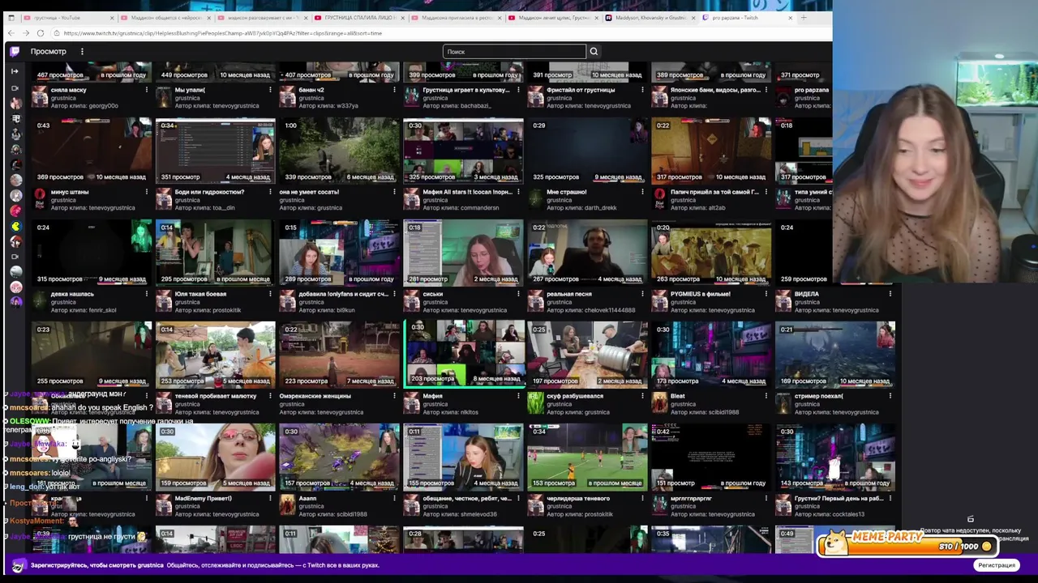Click the 'Фристайл от грустницы' clip title
Screen dimensions: 1038x583
coord(582,90)
